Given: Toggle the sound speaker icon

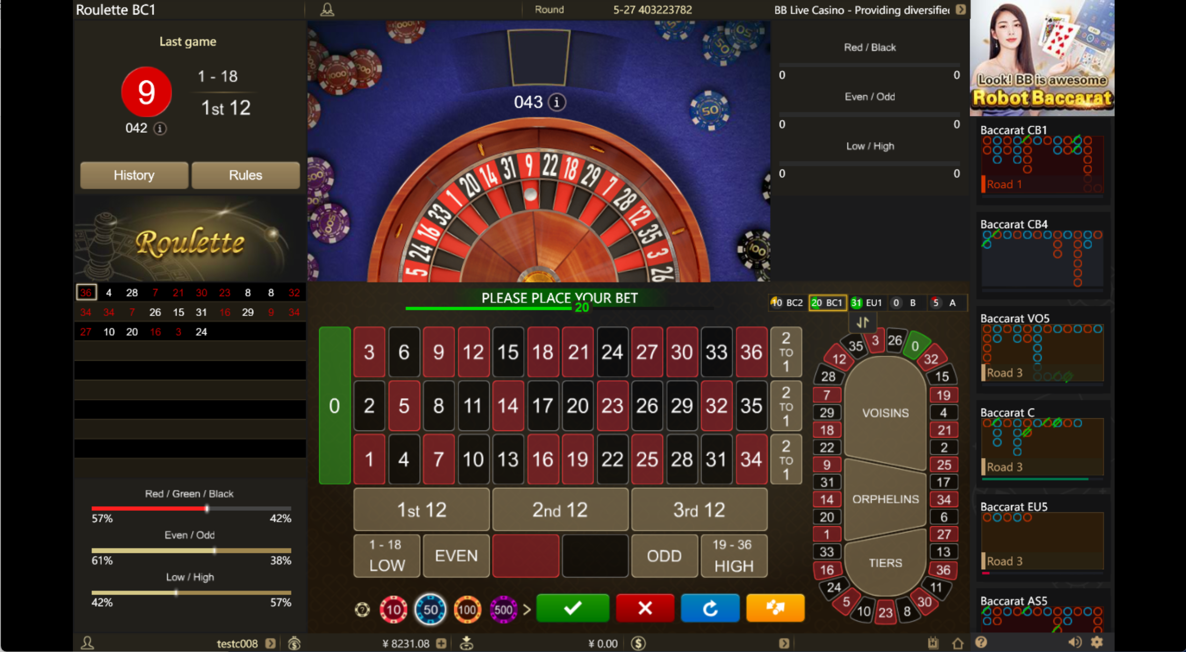Looking at the screenshot, I should [x=1075, y=643].
